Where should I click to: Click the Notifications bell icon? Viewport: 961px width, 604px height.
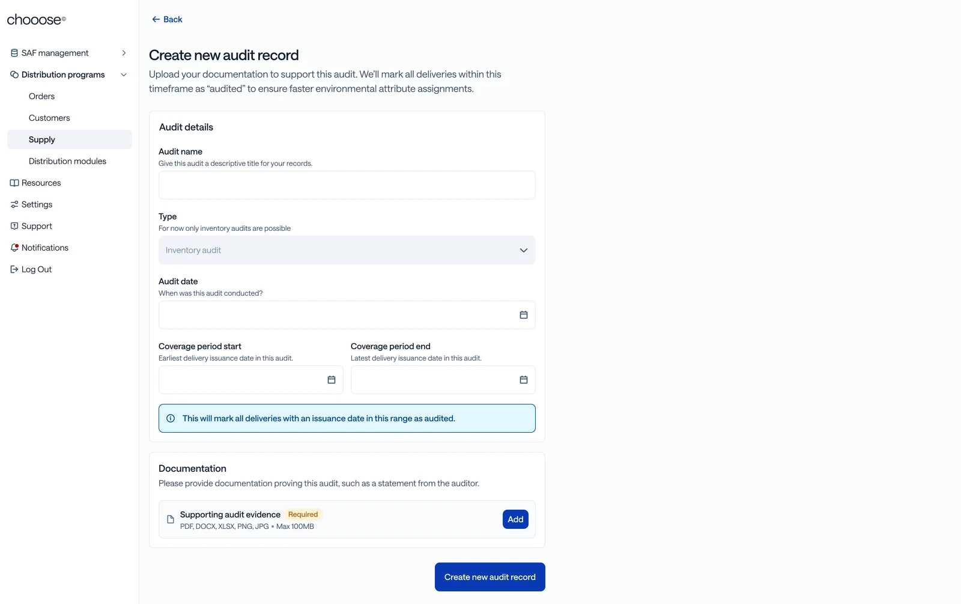point(14,248)
